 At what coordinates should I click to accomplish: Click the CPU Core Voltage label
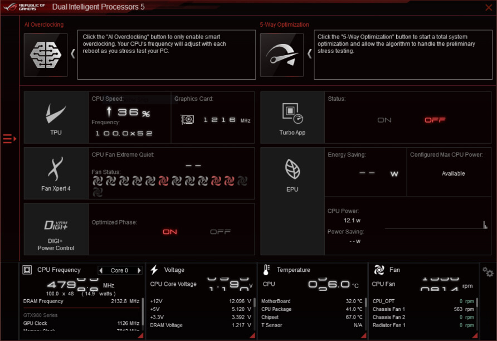click(x=173, y=284)
